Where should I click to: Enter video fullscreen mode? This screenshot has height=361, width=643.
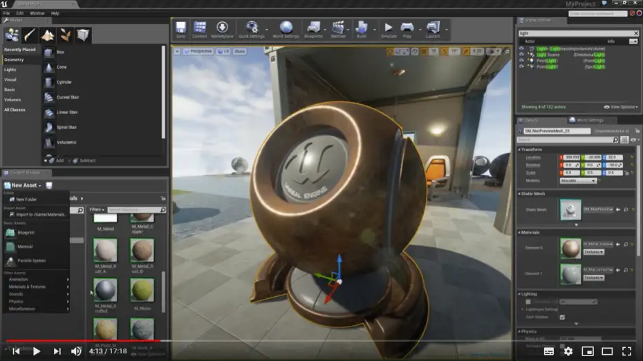tap(626, 351)
